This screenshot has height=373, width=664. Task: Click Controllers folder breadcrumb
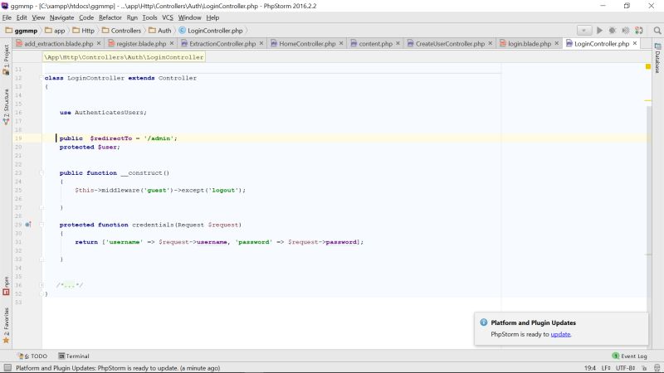tap(121, 31)
